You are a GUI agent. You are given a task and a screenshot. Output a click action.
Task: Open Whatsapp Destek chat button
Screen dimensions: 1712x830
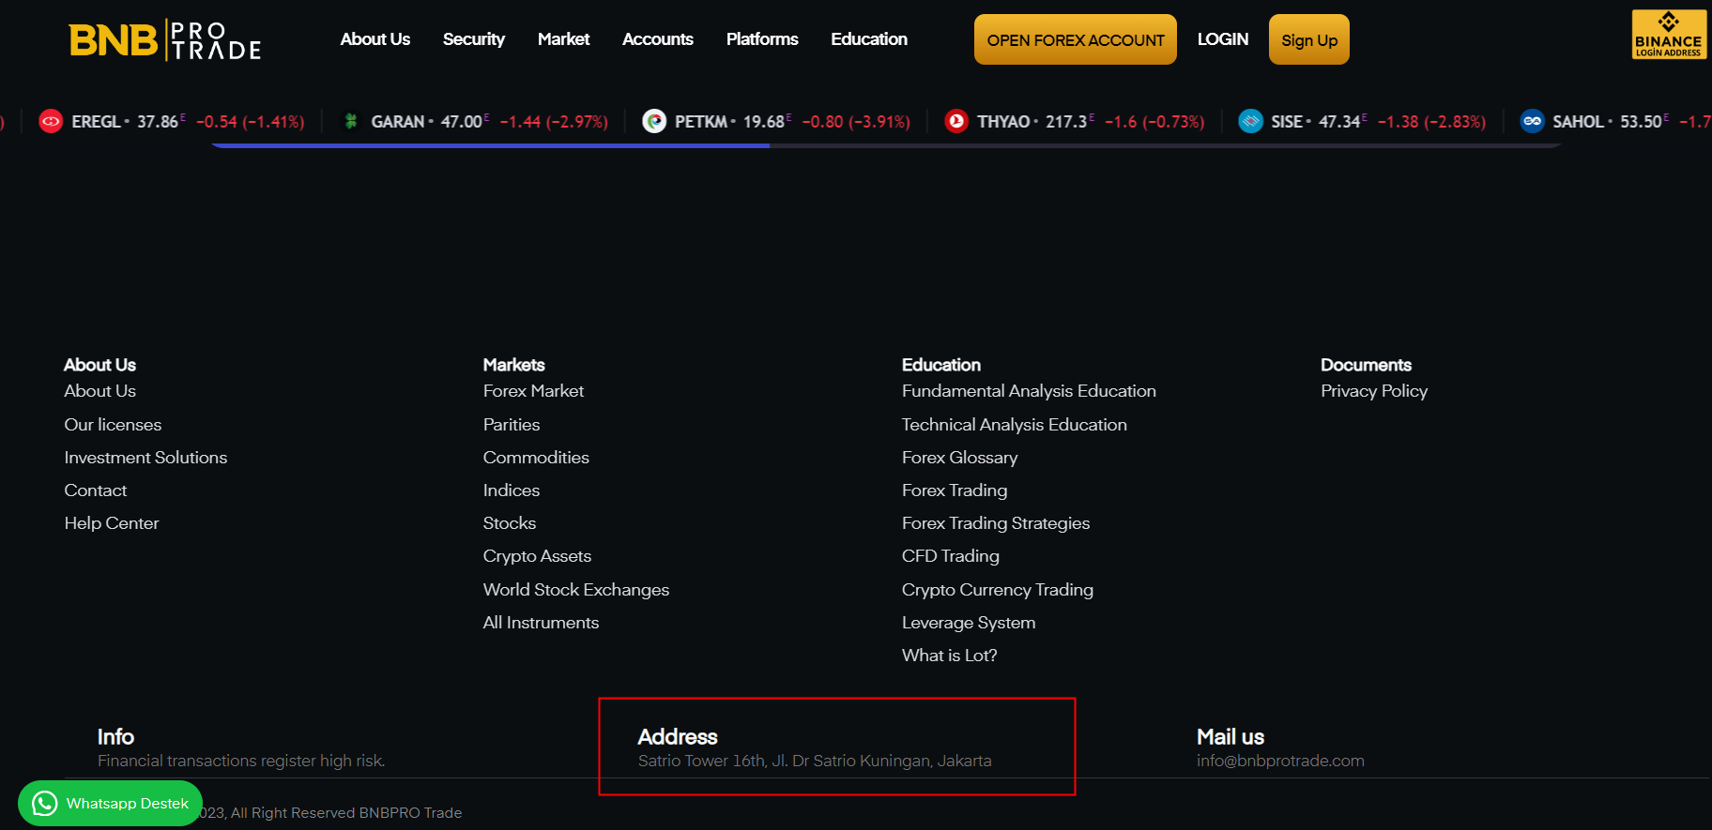coord(110,803)
